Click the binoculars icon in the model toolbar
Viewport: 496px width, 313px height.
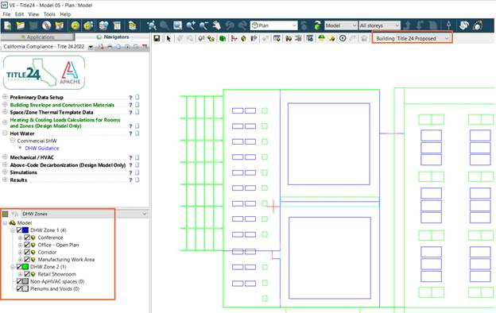[x=289, y=39]
